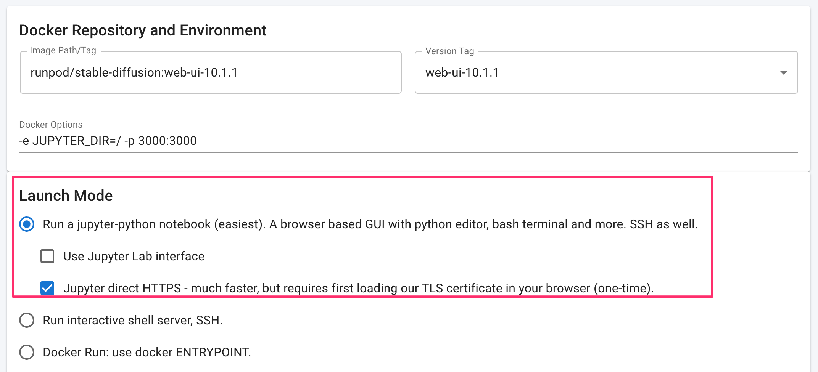Click 'Run interactive shell server, SSH.' text
The image size is (818, 372).
(132, 320)
